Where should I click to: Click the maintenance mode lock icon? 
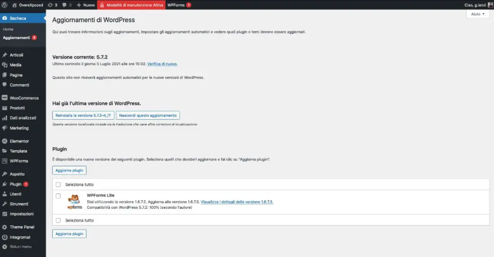click(102, 5)
